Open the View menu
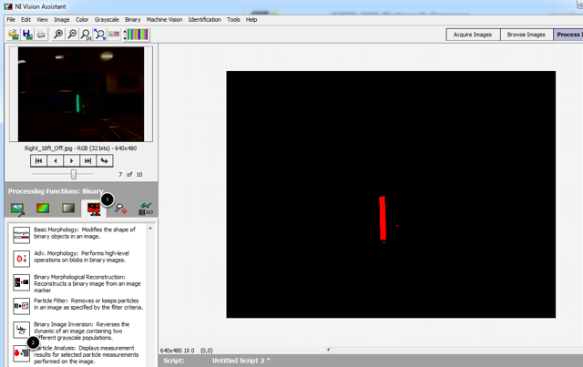 pos(42,20)
